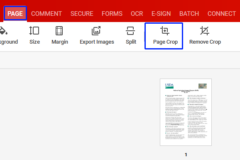Click the page number 1 label

186,155
